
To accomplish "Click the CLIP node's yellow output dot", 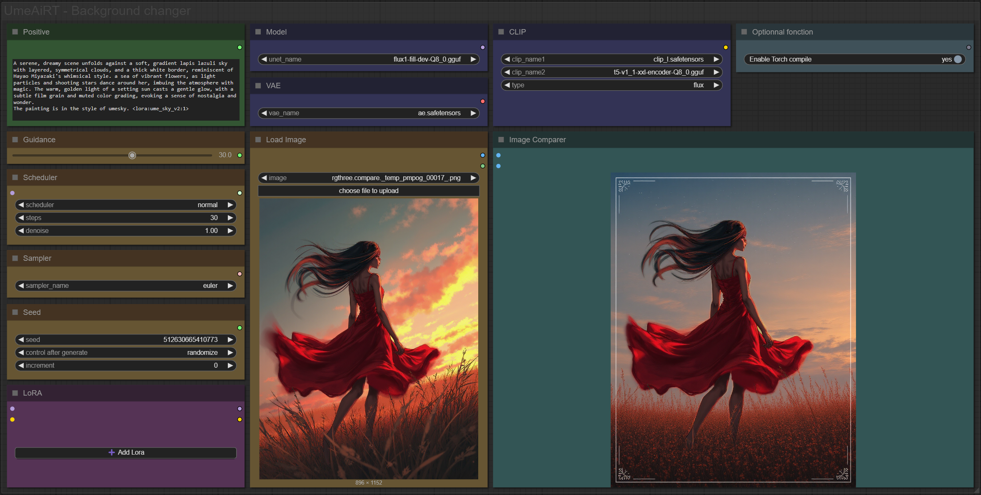I will [x=725, y=47].
